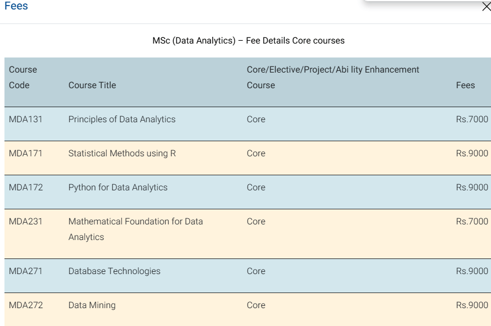Click the Rs.7000 fee for MDA131
This screenshot has width=491, height=326.
pyautogui.click(x=471, y=119)
